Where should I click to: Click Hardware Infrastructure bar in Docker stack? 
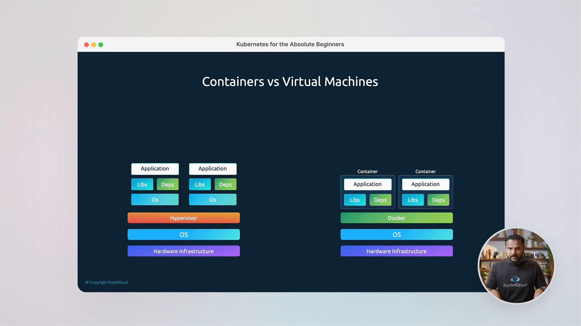tap(397, 251)
